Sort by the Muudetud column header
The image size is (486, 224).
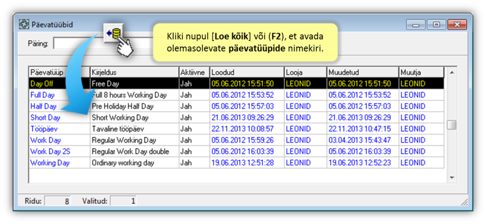pyautogui.click(x=363, y=73)
